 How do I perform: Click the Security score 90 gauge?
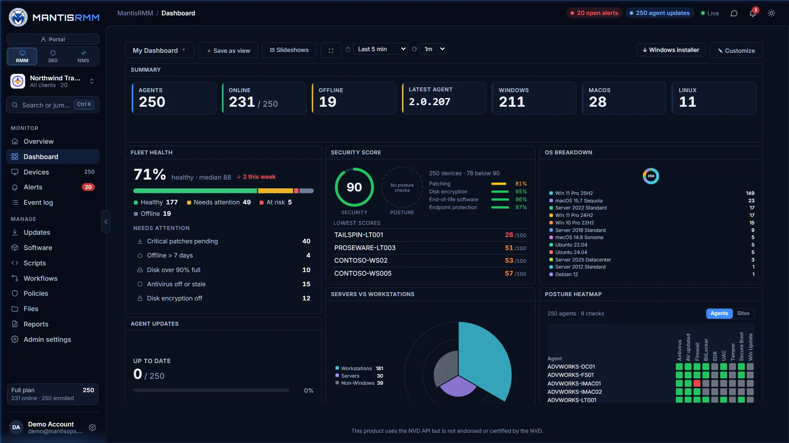point(354,187)
